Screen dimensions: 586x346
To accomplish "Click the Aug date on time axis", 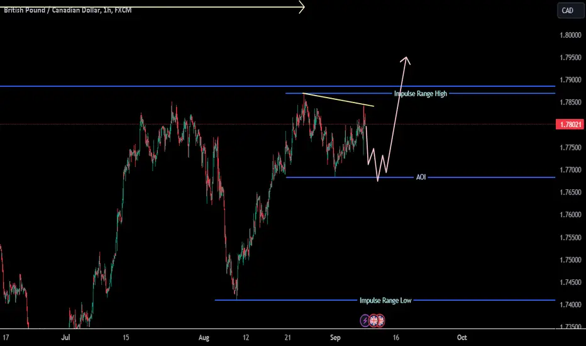I will point(204,337).
